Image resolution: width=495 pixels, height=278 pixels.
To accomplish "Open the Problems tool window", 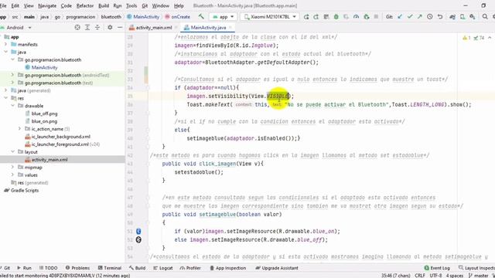I will click(77, 268).
